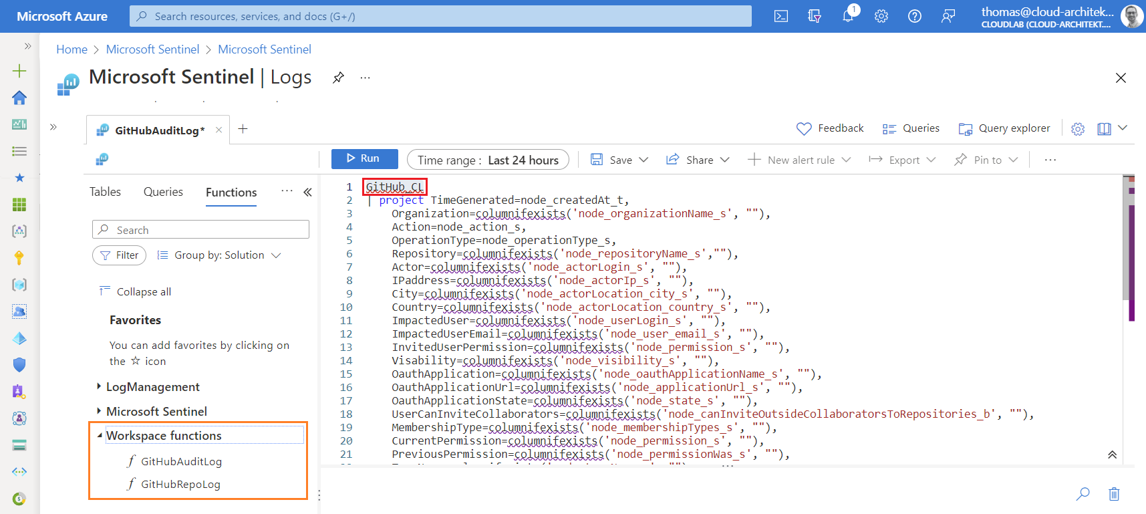Open the Home icon in left sidebar

click(19, 98)
